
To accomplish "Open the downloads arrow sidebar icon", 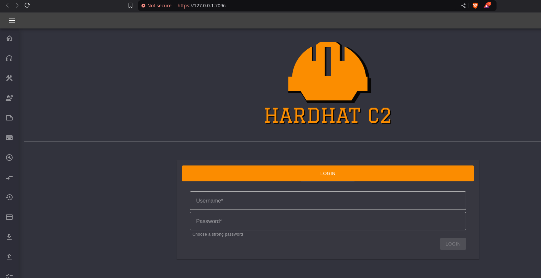I will [x=9, y=237].
